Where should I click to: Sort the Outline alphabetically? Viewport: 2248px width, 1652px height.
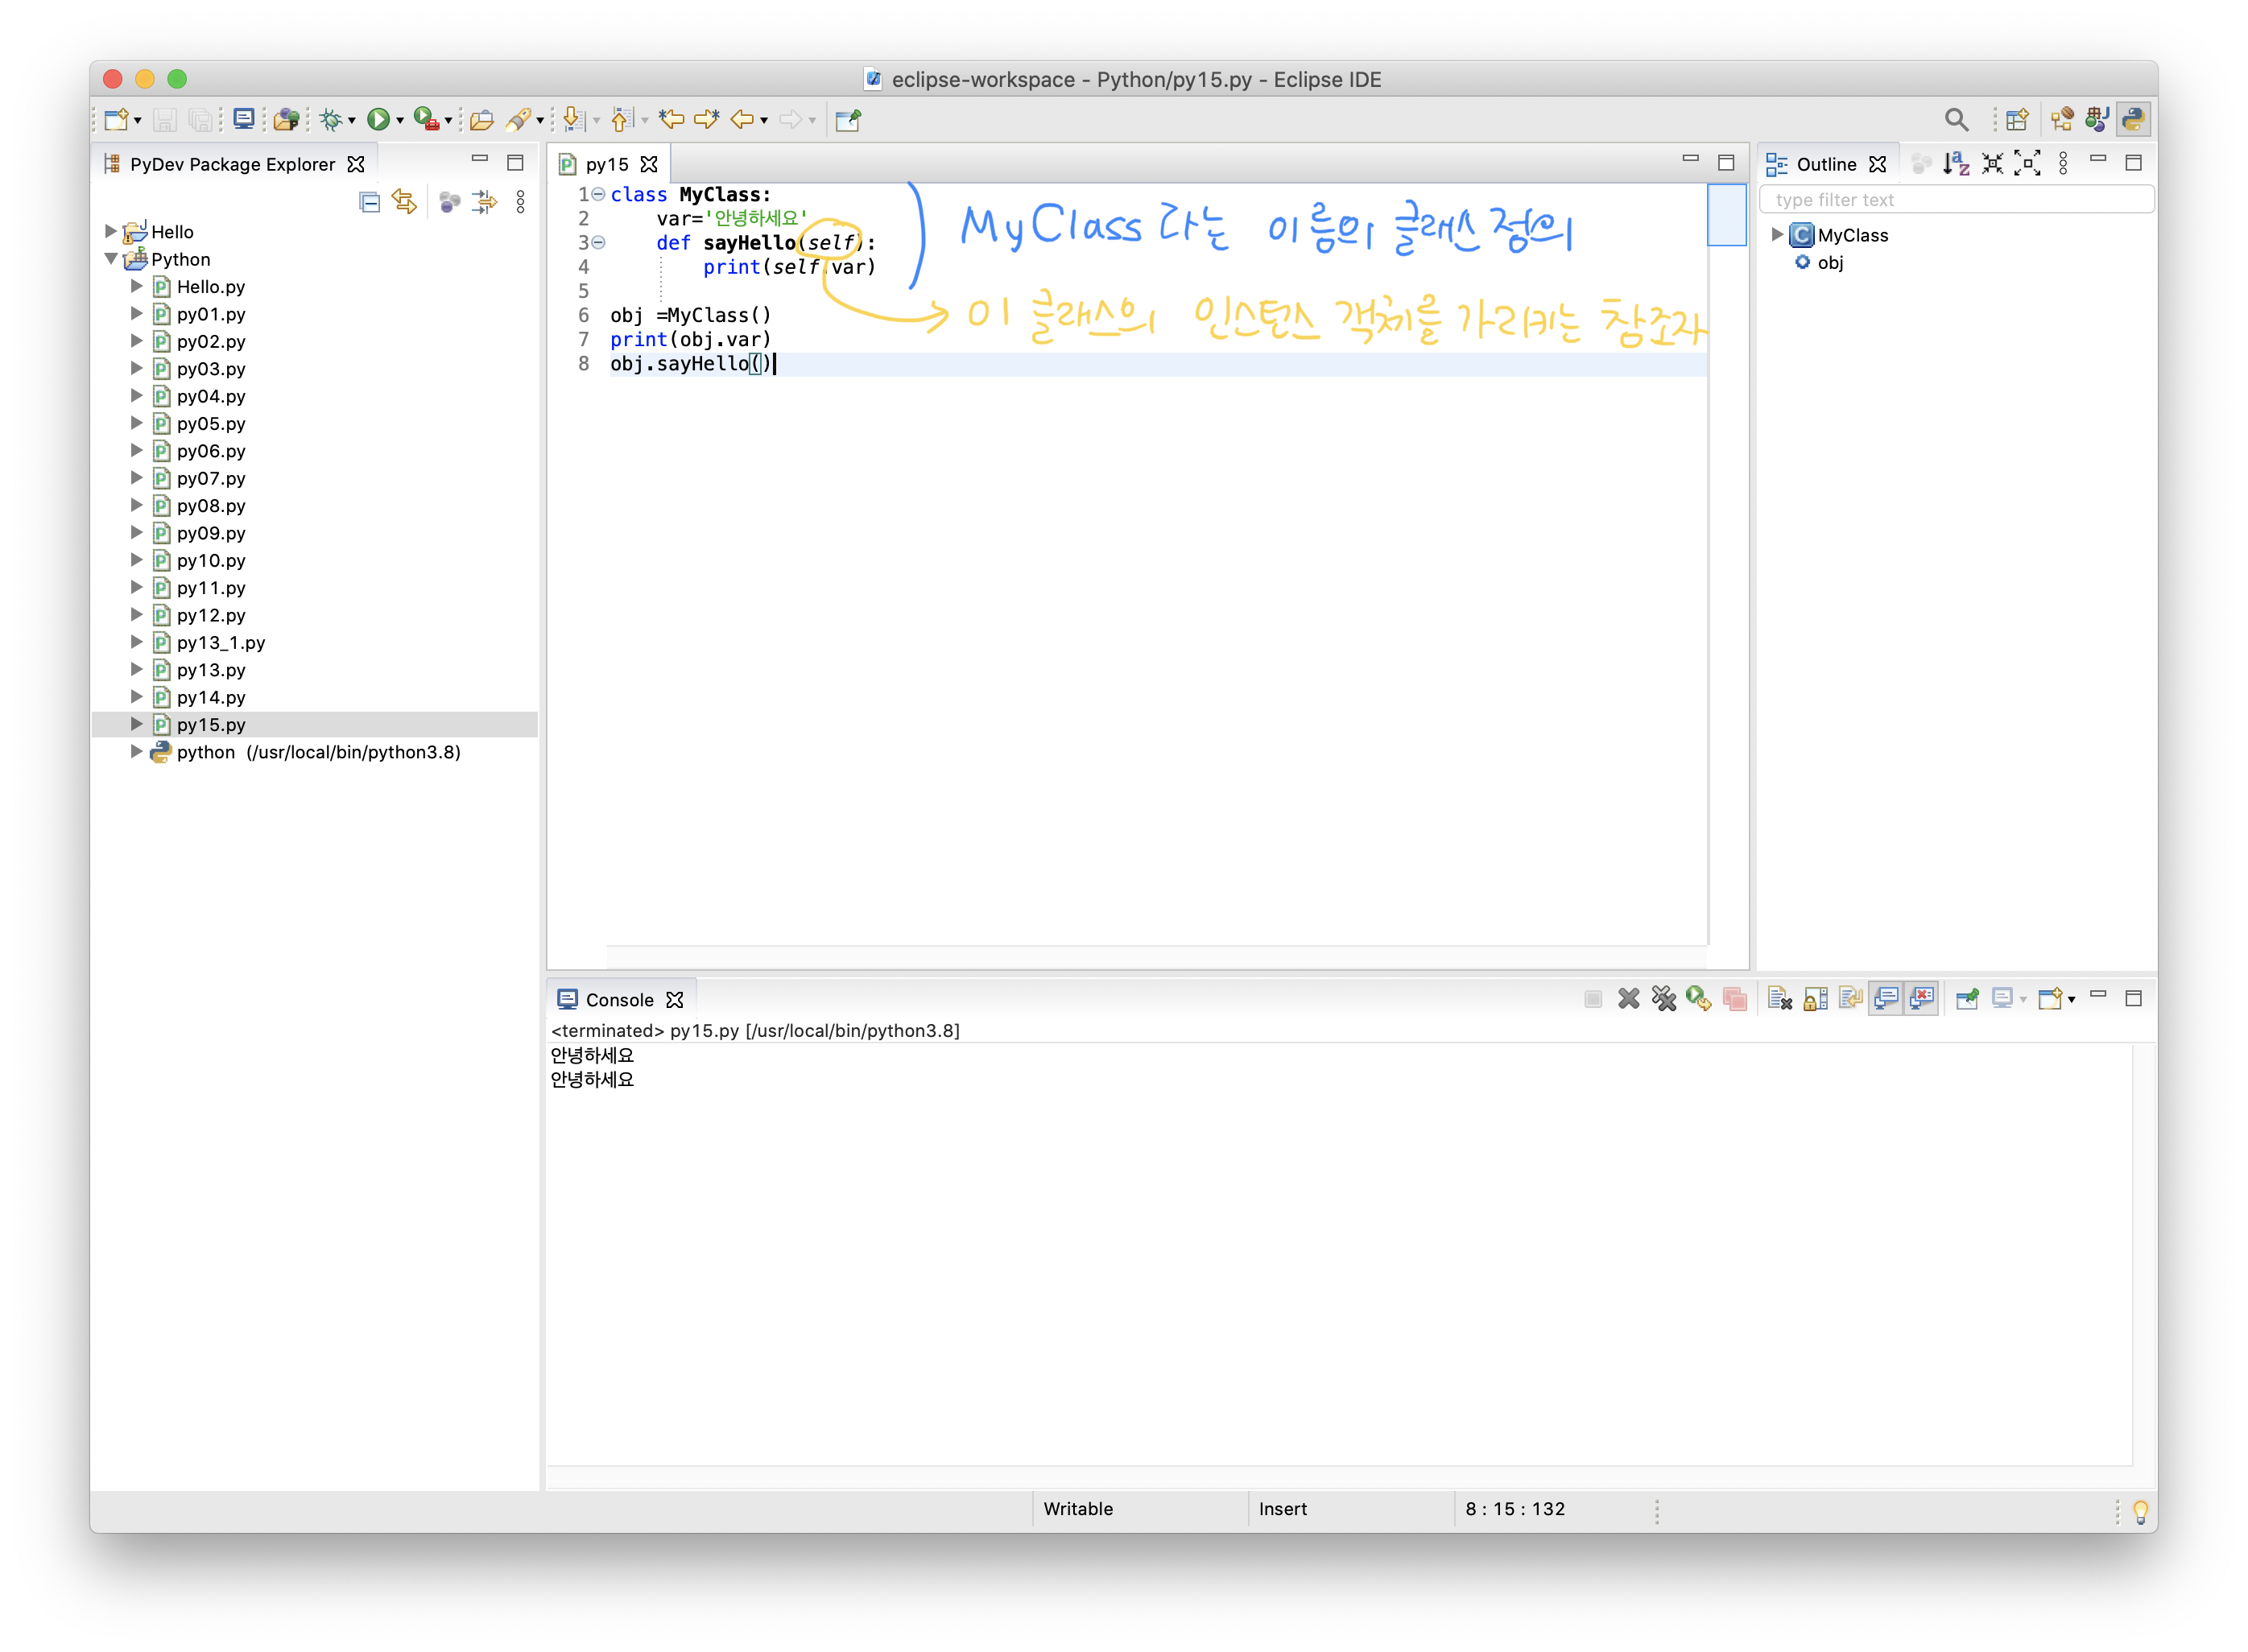tap(1956, 164)
